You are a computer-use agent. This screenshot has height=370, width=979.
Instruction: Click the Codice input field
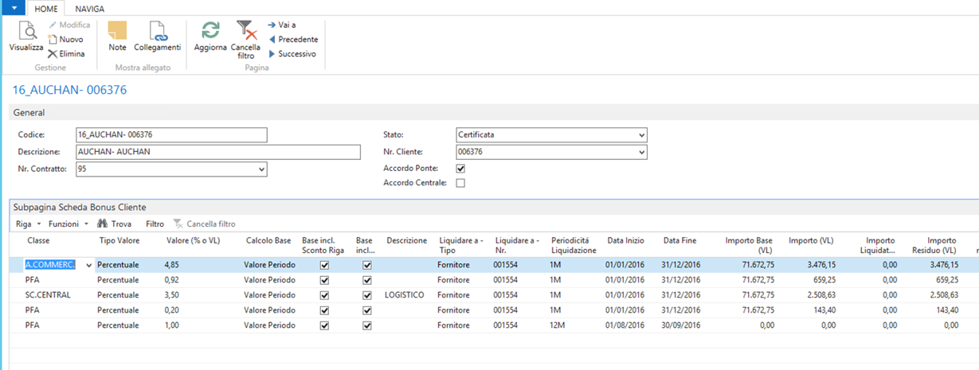coord(171,134)
